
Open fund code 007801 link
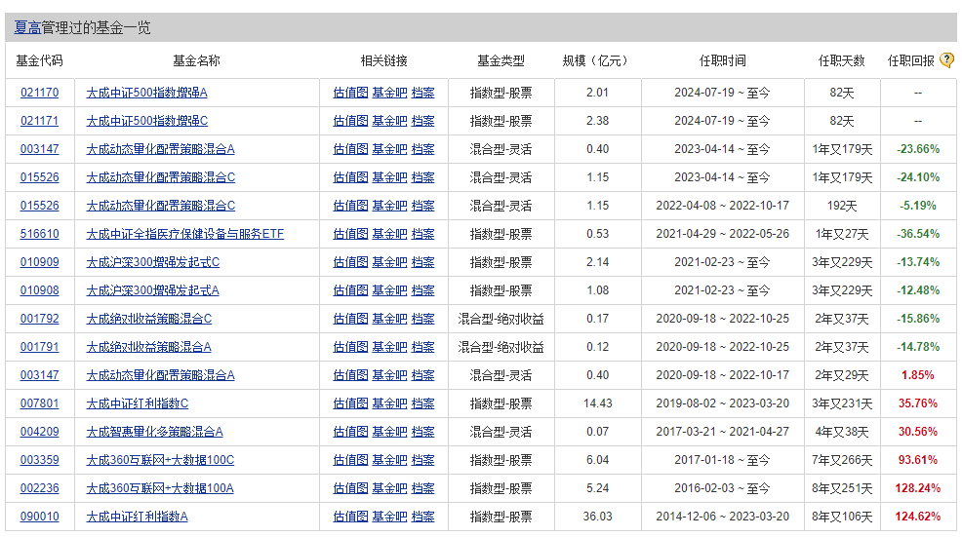tap(40, 403)
